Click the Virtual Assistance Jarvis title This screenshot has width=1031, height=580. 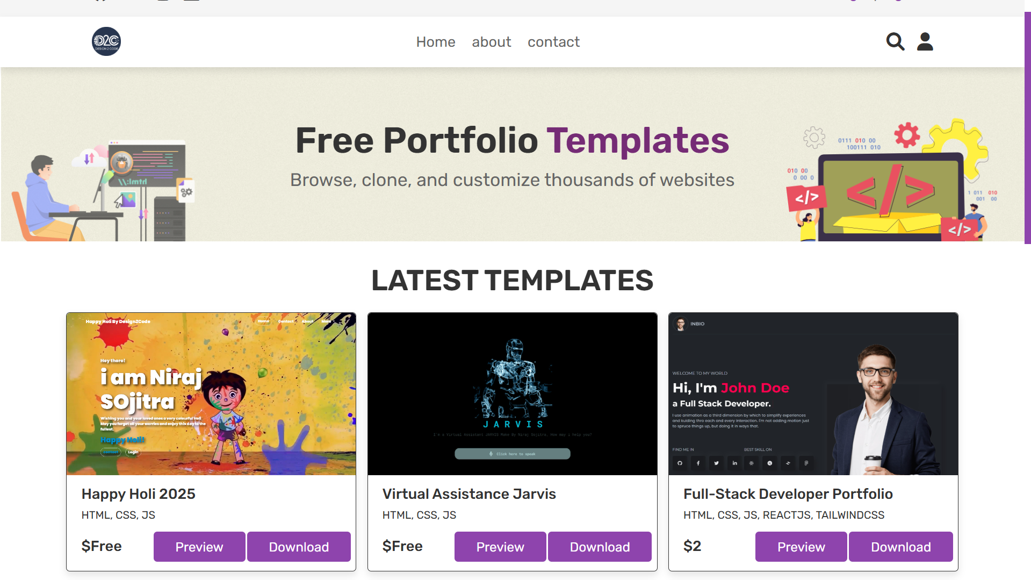point(469,494)
